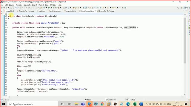The width and height of the screenshot is (191, 107).
Task: Click the Debug bug toolbar icon
Action: [44, 8]
